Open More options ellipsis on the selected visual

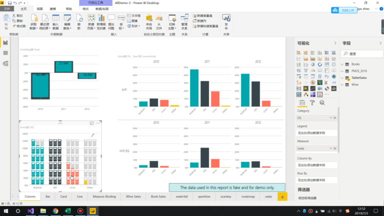tap(97, 123)
